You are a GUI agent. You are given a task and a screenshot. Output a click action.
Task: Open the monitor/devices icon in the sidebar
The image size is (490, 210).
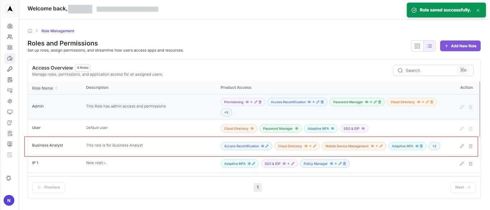[x=10, y=112]
